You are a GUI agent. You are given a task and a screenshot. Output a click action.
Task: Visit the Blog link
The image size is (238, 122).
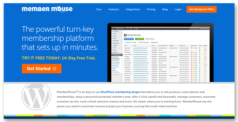[x=165, y=9]
